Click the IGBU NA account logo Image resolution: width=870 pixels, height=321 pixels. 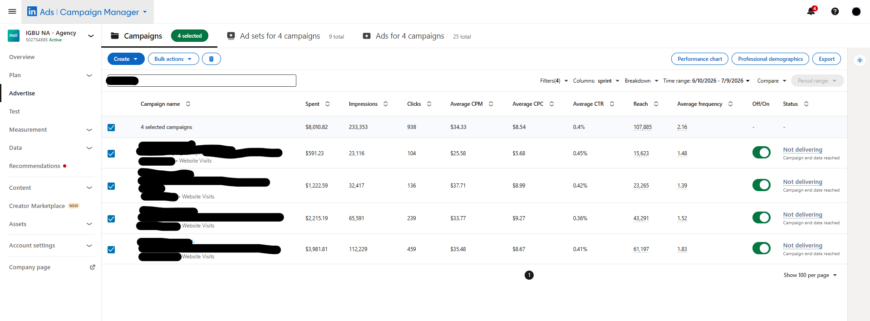pos(14,36)
